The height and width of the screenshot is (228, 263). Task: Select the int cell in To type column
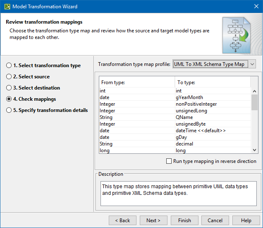tap(213, 91)
